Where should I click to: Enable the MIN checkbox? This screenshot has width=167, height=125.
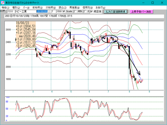coord(75,11)
